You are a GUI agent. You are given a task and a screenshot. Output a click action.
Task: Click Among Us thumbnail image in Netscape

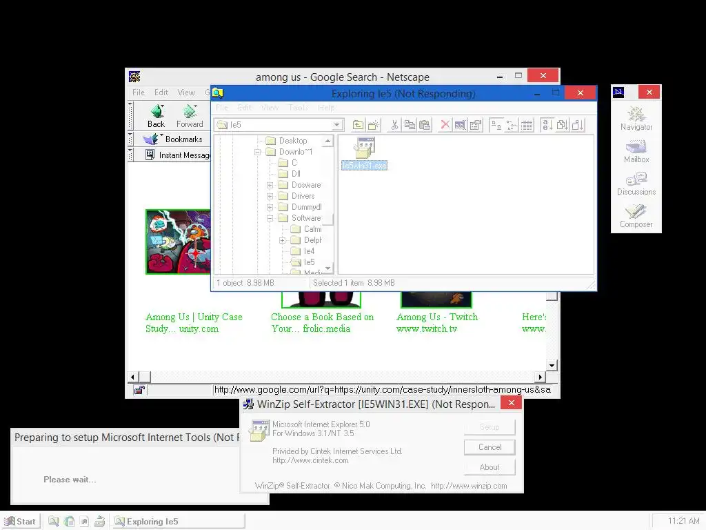(x=178, y=242)
